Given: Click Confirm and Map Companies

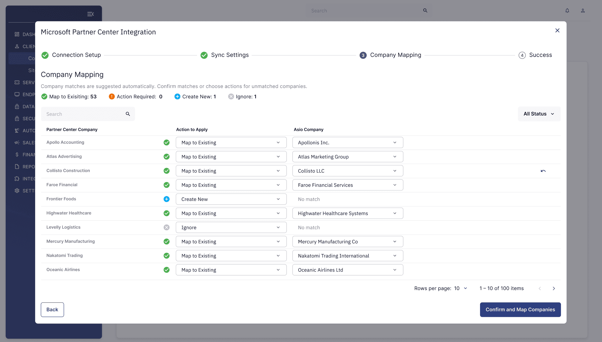Looking at the screenshot, I should click(520, 310).
